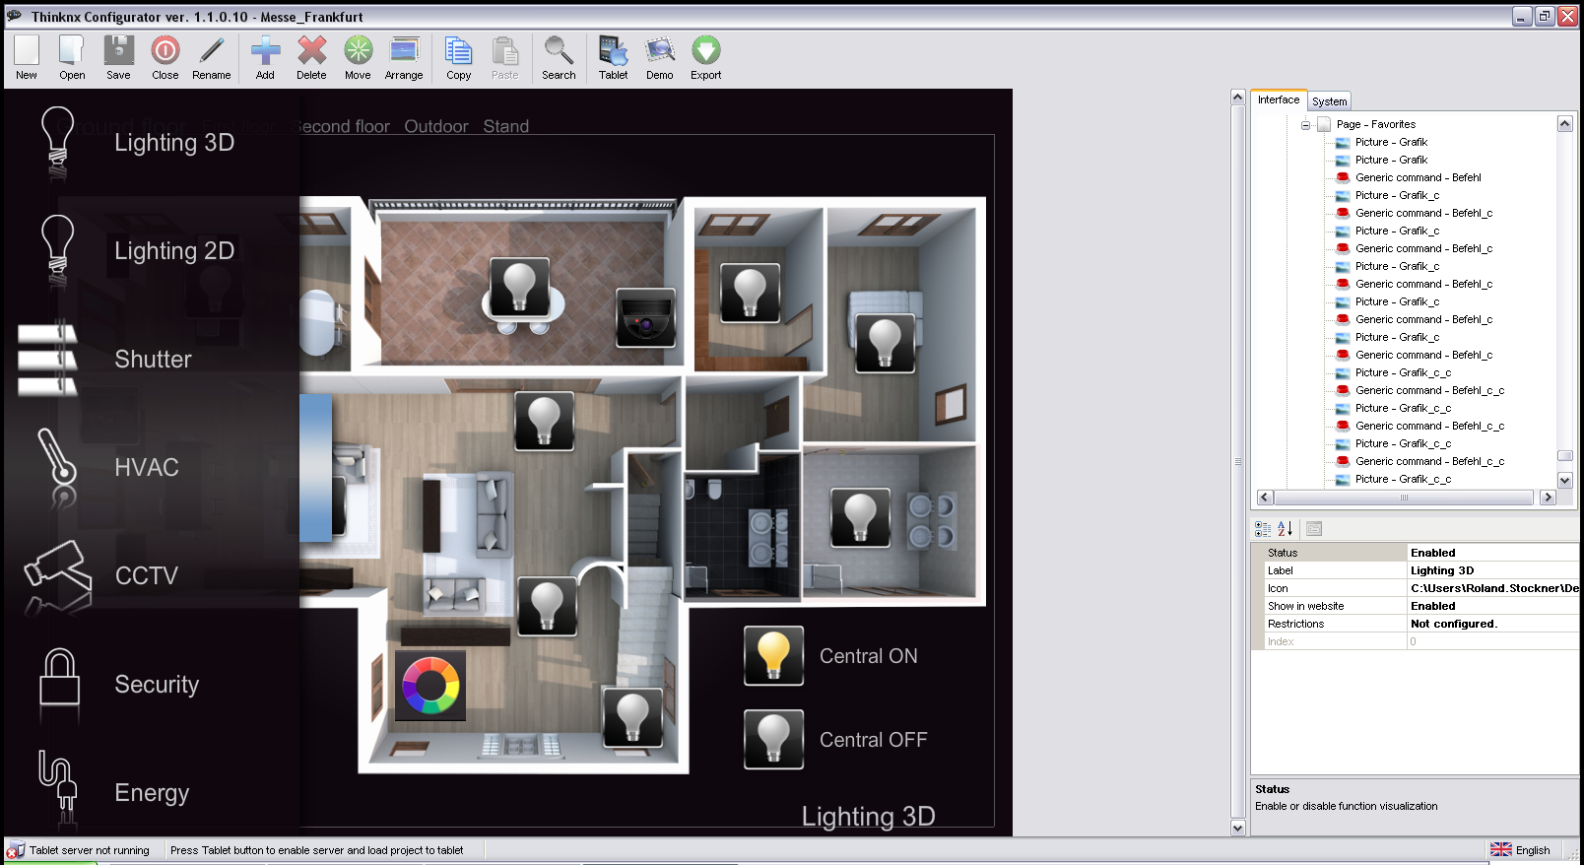The image size is (1584, 865).
Task: Open the Stand page tab
Action: pyautogui.click(x=506, y=126)
